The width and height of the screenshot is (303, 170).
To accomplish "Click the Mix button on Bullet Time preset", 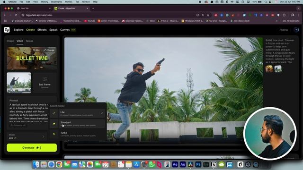I will [36, 50].
